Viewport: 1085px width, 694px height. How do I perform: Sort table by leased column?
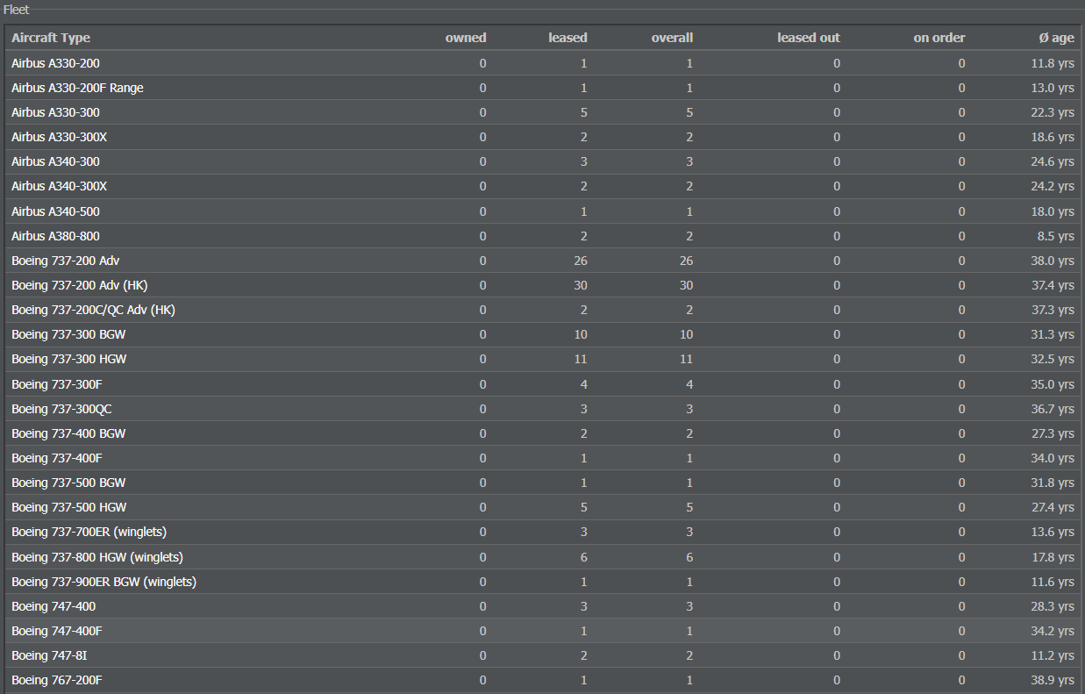[567, 38]
